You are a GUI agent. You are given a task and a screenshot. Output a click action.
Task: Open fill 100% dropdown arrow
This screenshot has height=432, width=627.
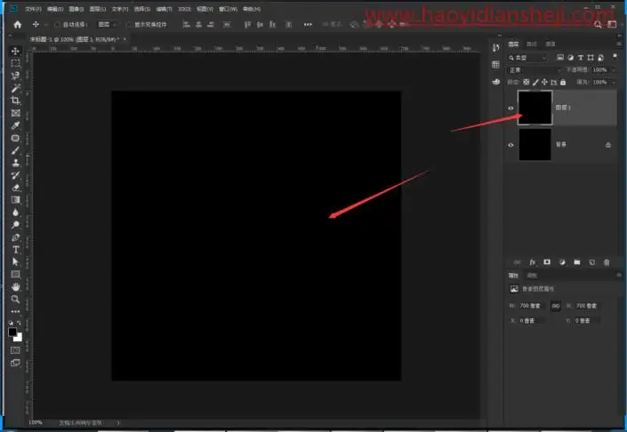[x=614, y=82]
